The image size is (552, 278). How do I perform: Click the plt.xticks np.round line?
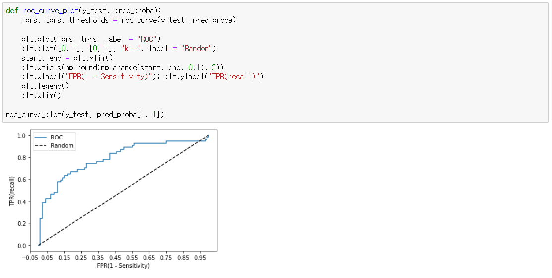point(122,67)
